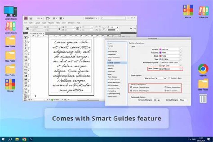
Task: Toggle the Smart Dimensions checkbox
Action: [165, 88]
